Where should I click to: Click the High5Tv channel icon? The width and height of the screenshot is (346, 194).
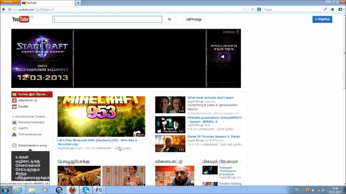coord(14,128)
